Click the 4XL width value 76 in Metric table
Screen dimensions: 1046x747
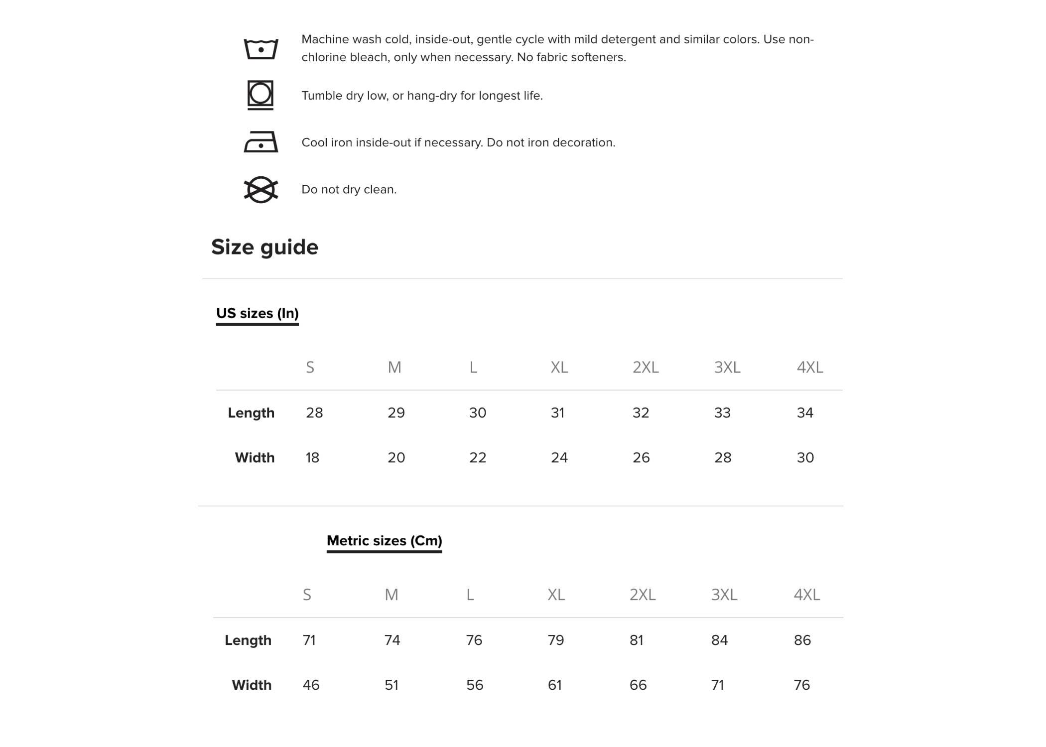(802, 685)
